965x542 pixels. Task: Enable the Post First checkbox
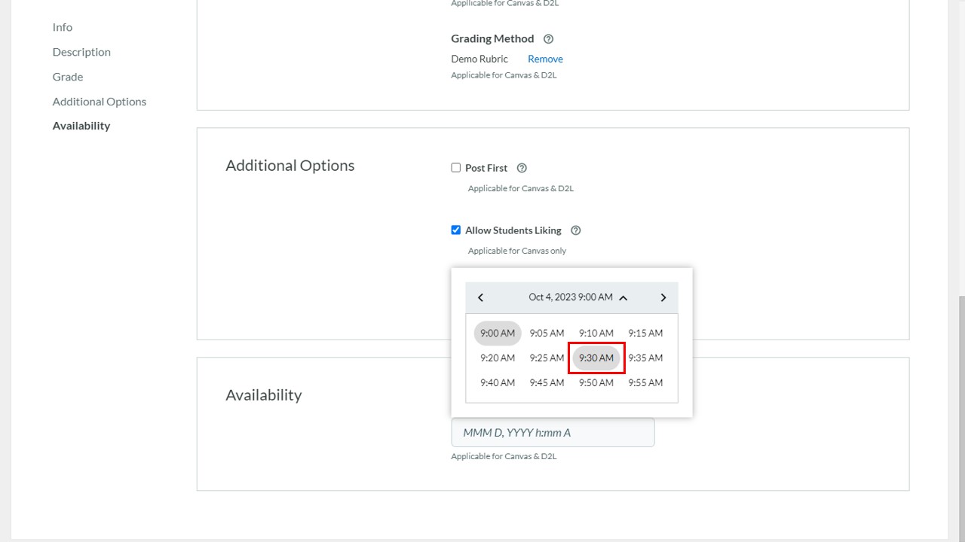point(455,168)
